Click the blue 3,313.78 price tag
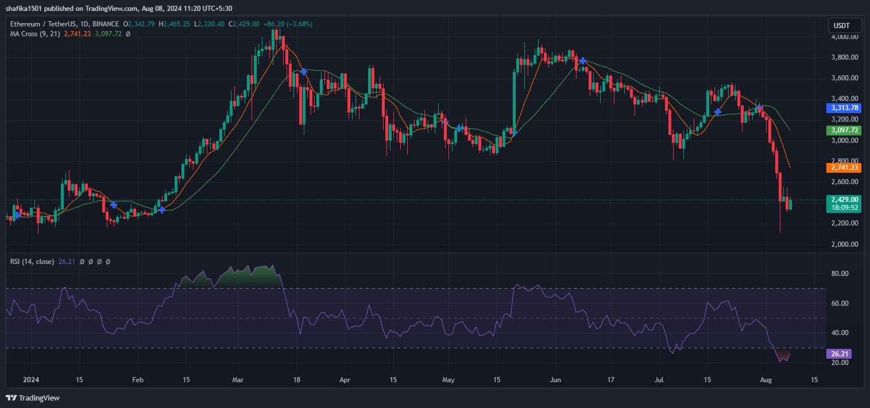Screen dimensions: 870x408 point(844,108)
